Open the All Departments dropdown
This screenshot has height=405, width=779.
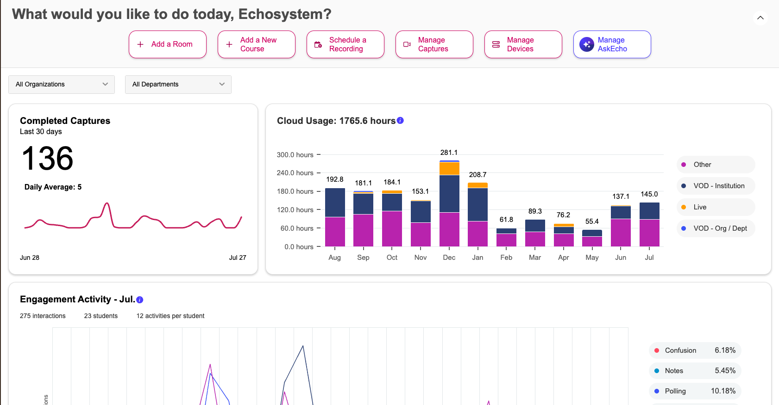[x=178, y=85]
